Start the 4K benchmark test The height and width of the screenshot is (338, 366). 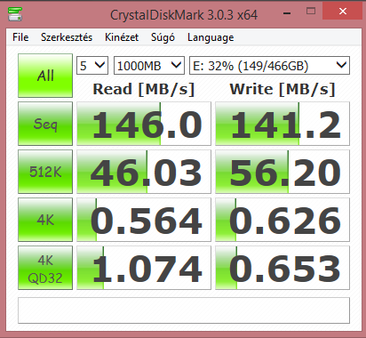point(45,220)
